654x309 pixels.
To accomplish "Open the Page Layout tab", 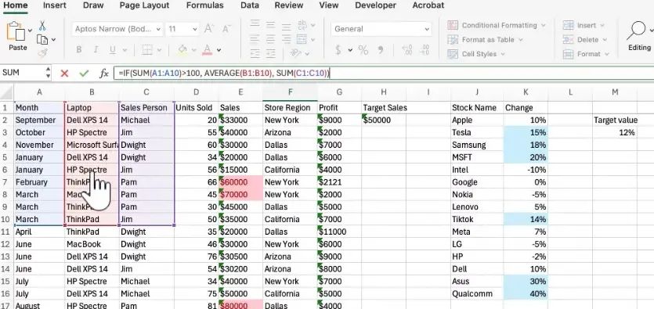I will point(144,5).
